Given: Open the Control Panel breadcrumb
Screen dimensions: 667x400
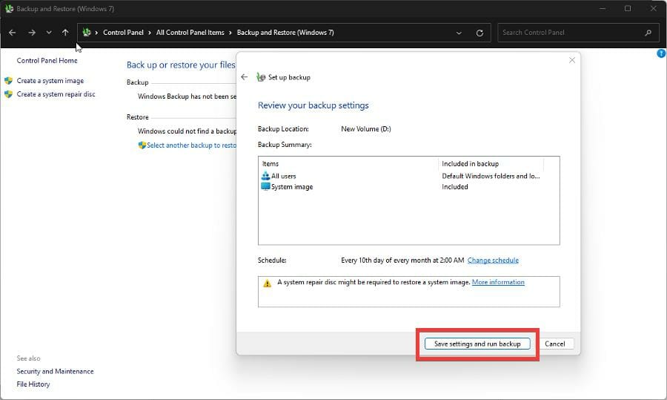Looking at the screenshot, I should point(123,33).
